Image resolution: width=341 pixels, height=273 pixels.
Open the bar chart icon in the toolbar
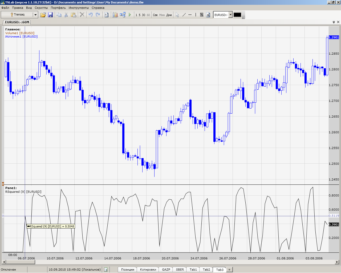pos(115,15)
